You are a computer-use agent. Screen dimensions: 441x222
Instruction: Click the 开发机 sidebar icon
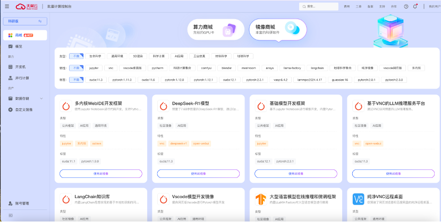[x=11, y=67]
